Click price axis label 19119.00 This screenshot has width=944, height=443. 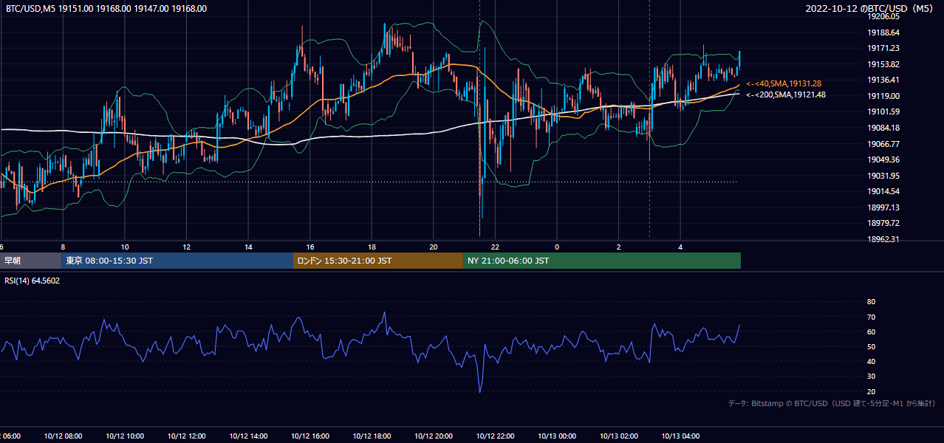(883, 96)
